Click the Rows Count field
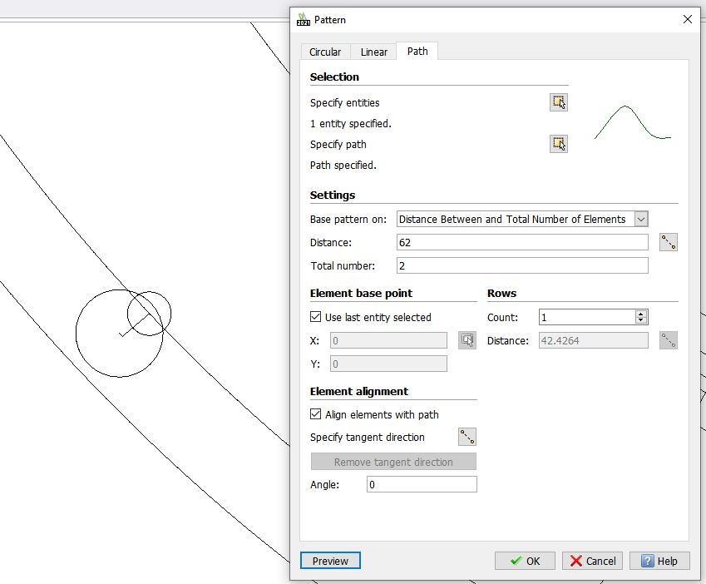Screen dimensions: 706x584 (x=587, y=317)
